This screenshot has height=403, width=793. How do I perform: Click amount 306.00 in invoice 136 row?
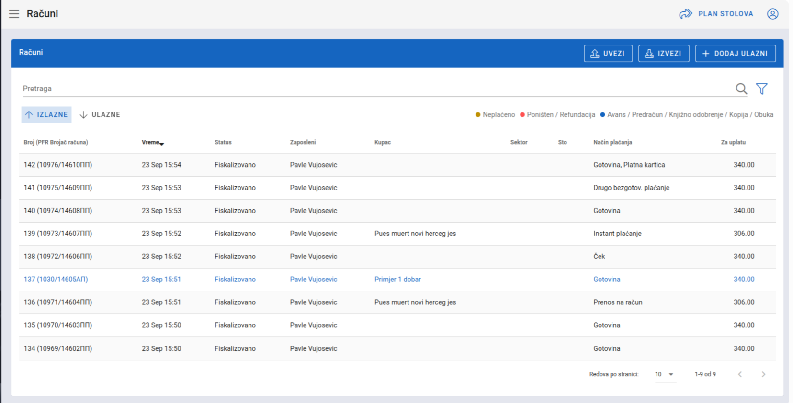(744, 302)
